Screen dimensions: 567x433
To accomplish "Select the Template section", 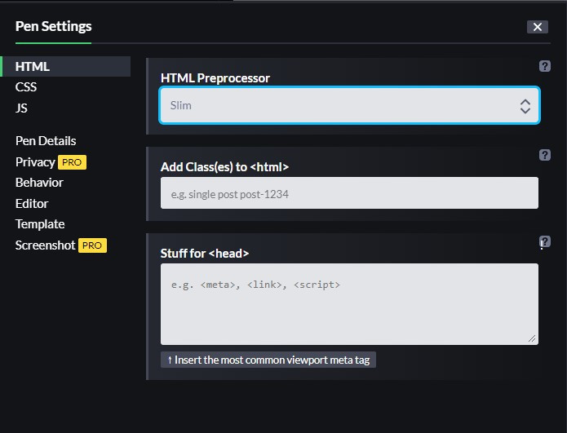I will 40,224.
